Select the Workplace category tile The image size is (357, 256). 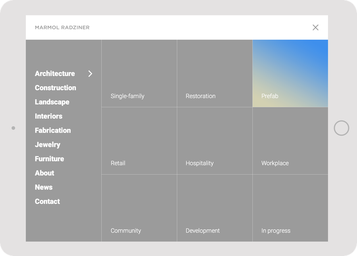pos(290,141)
